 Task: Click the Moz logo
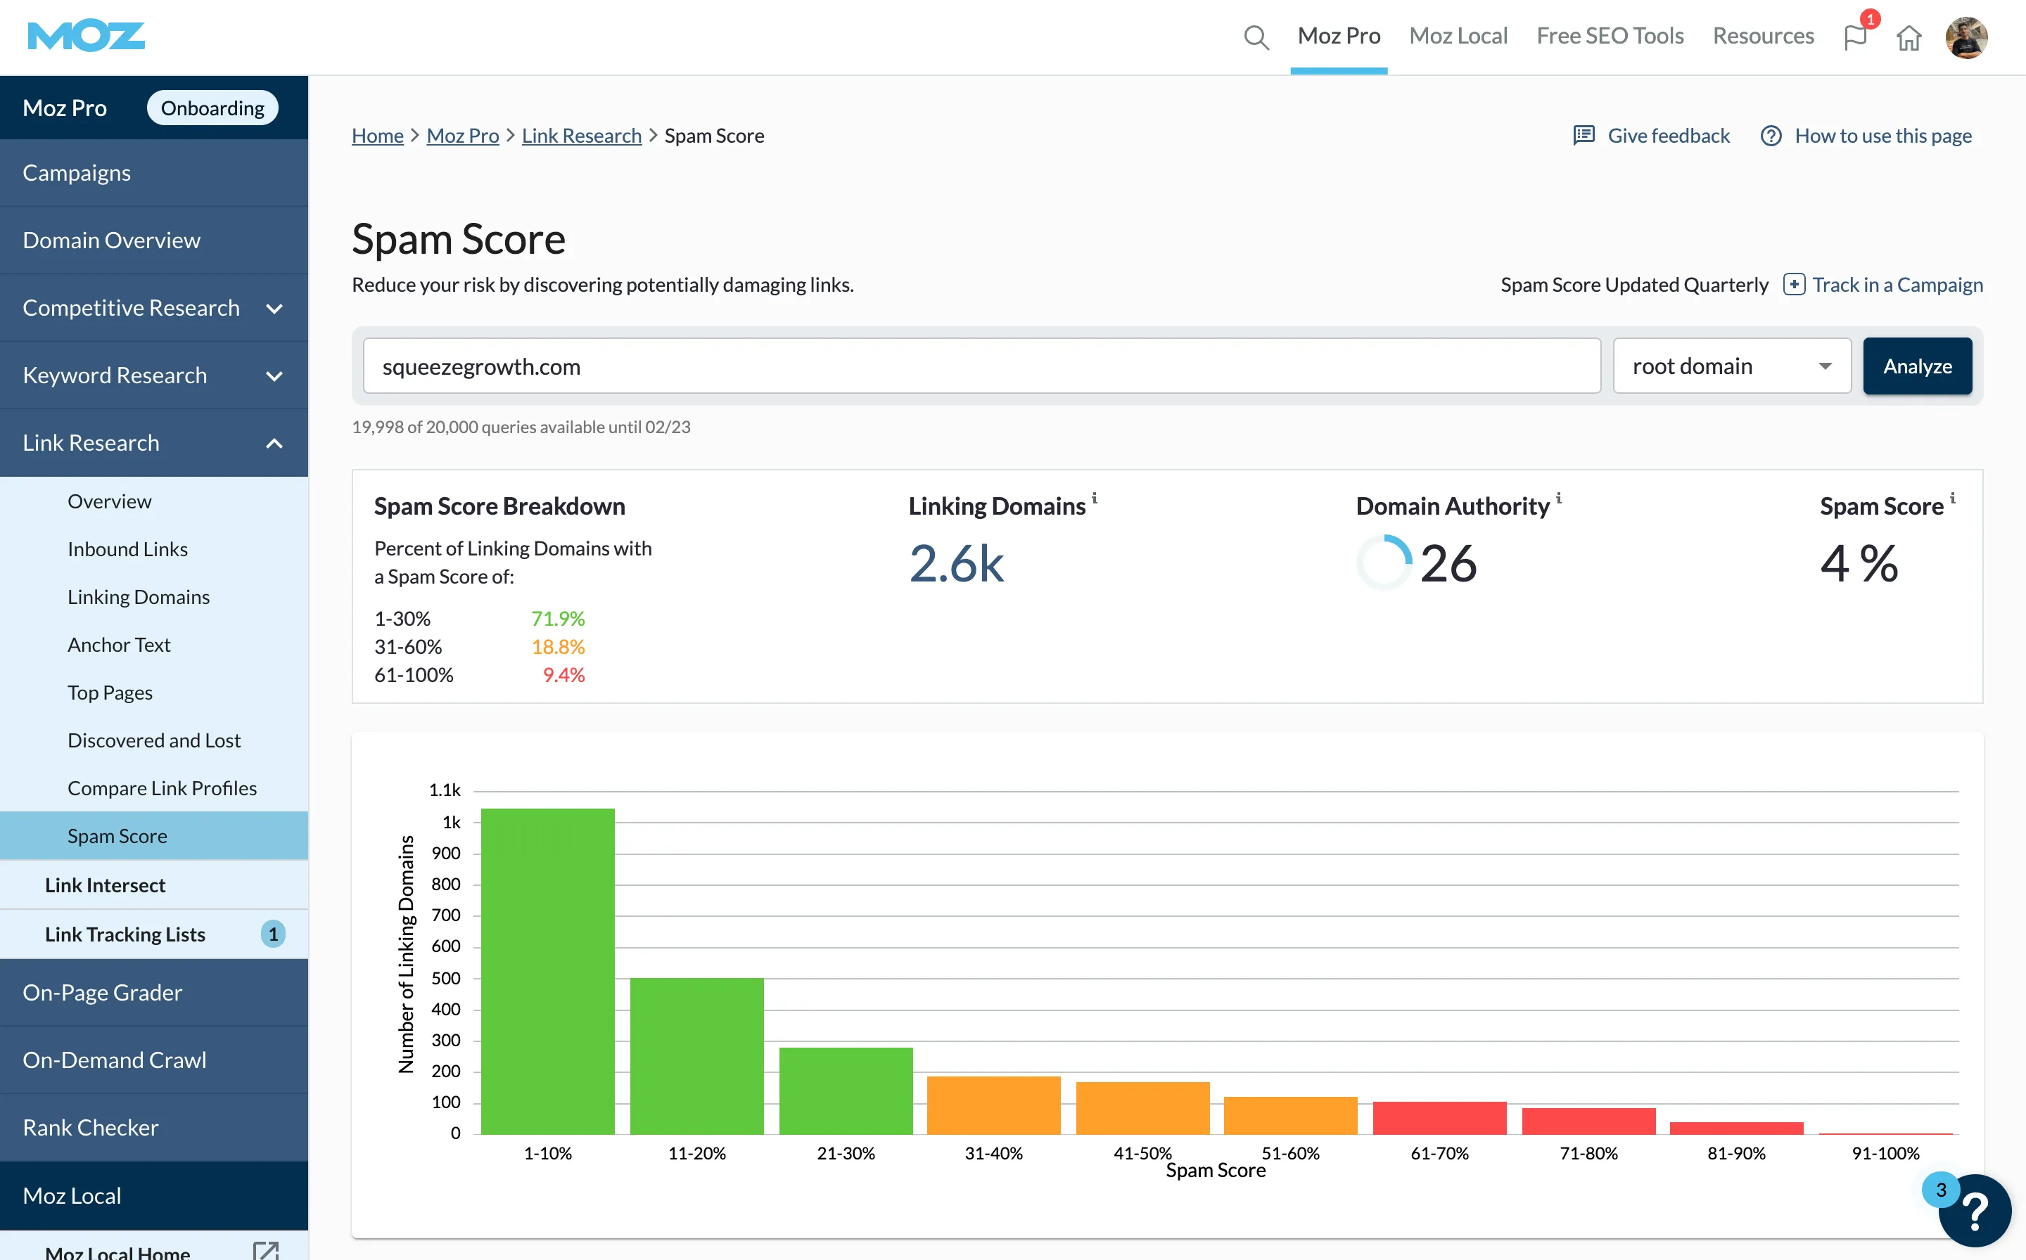coord(86,37)
